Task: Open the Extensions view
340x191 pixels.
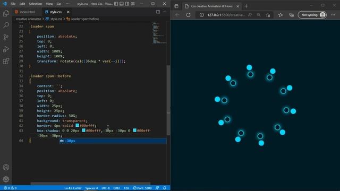Action: 6,61
